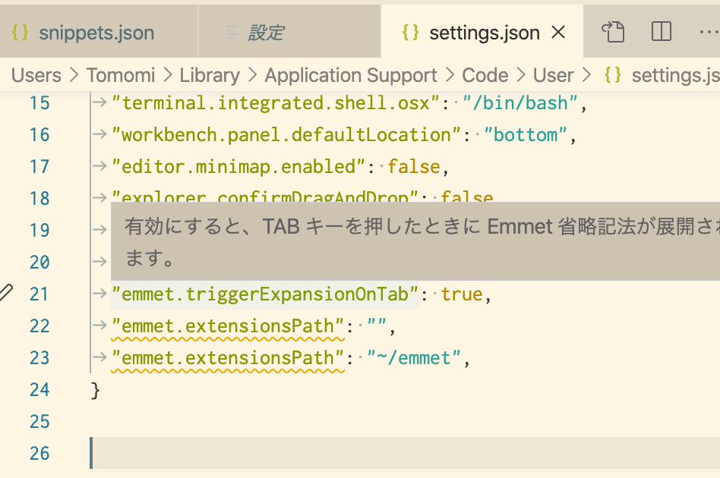The width and height of the screenshot is (720, 478).
Task: Place the cursor on empty line 26
Action: click(x=380, y=453)
